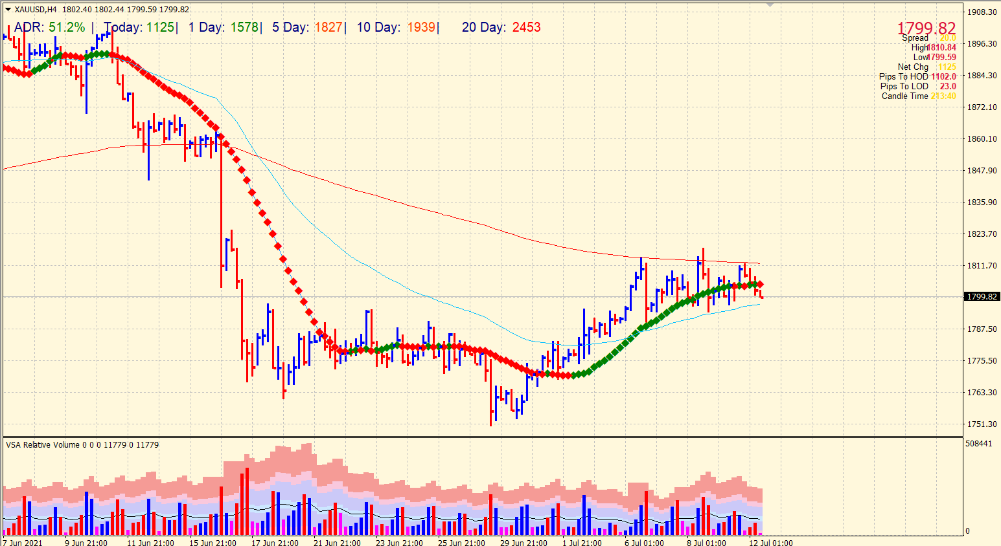Select the VSA Relative Volume indicator label

[x=44, y=444]
